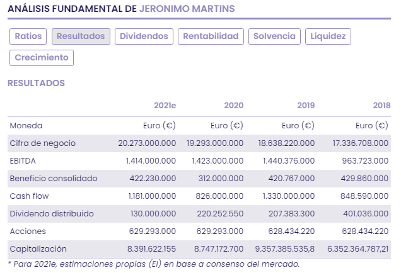Click the Beneficio consolidado row label
The width and height of the screenshot is (401, 273).
pyautogui.click(x=54, y=179)
